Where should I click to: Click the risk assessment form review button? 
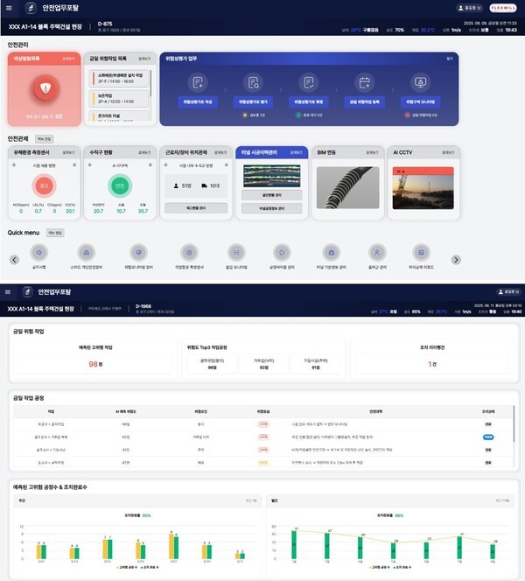(253, 101)
